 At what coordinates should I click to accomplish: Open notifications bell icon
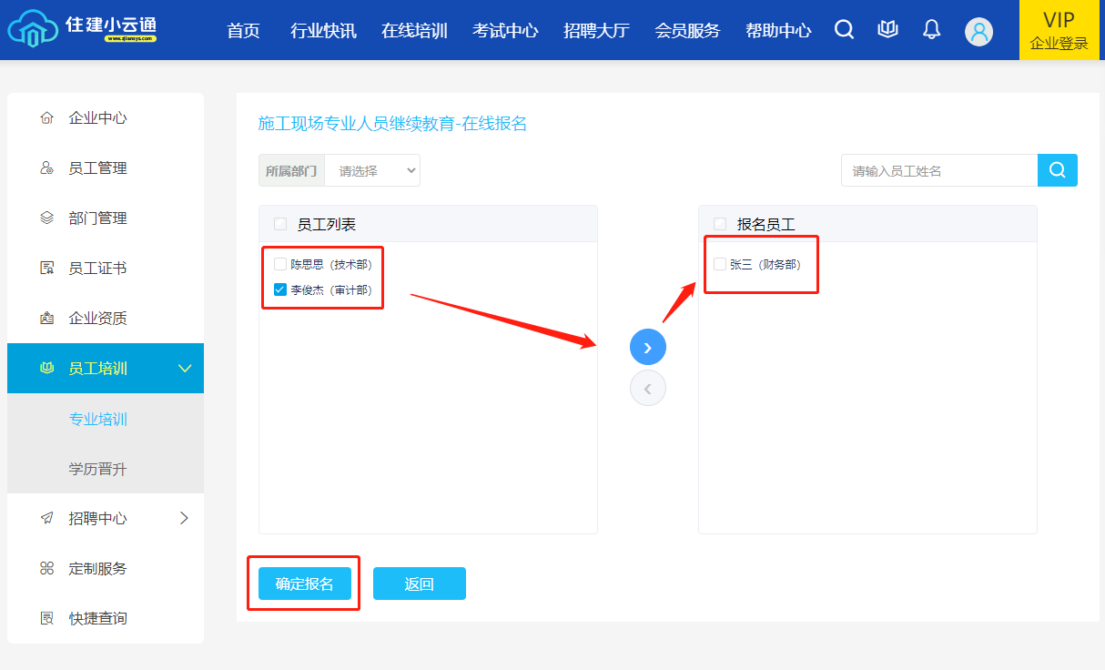coord(931,30)
